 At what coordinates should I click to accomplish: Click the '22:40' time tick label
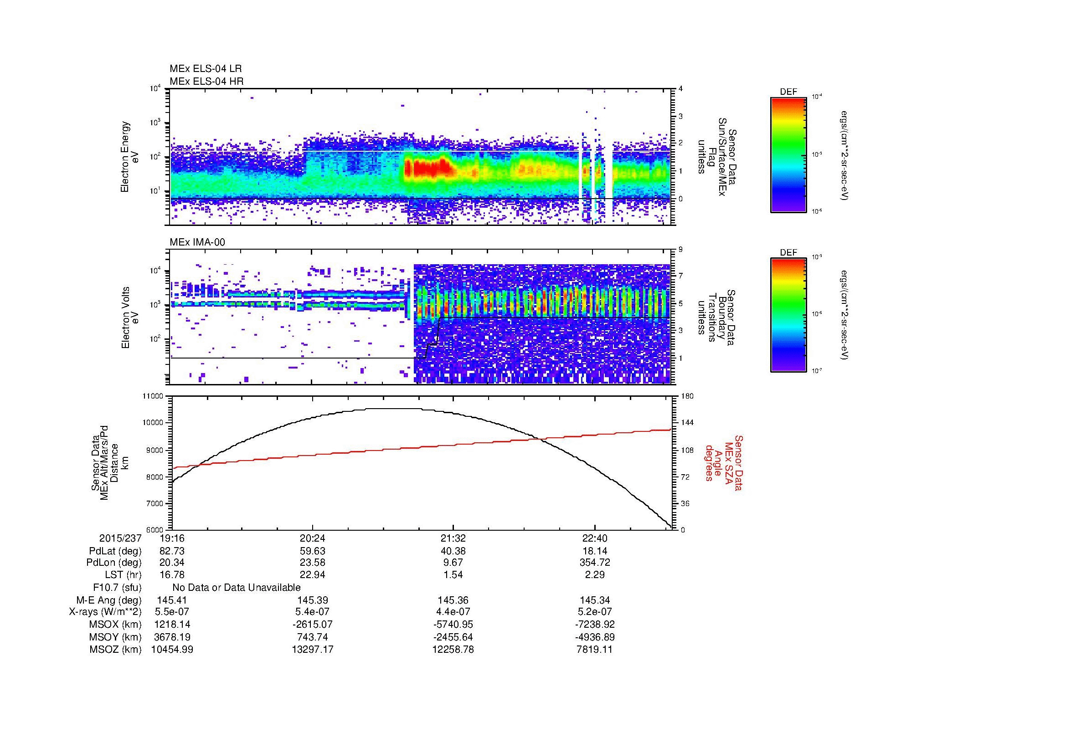point(595,538)
